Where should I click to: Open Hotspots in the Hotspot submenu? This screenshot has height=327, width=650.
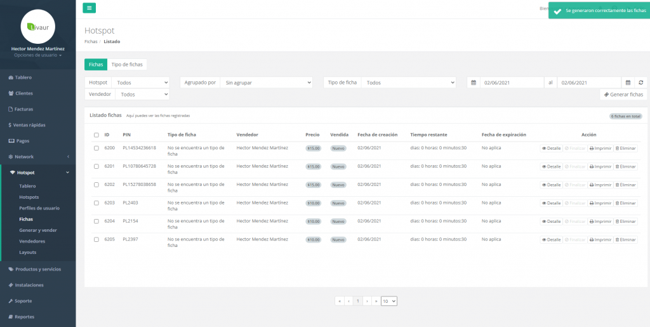pyautogui.click(x=29, y=197)
